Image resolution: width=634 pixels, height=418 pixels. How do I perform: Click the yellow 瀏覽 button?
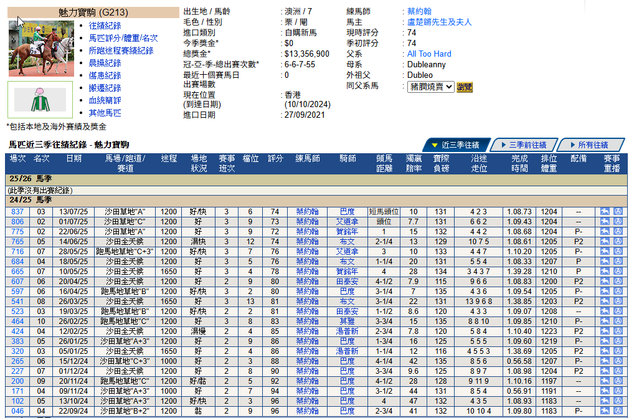click(x=464, y=87)
